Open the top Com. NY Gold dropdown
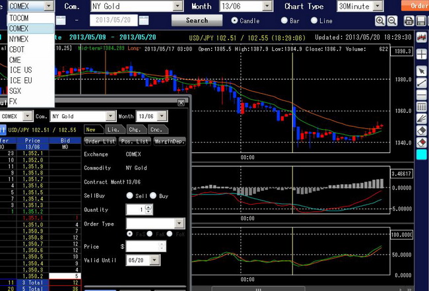429x291 pixels. pyautogui.click(x=178, y=6)
